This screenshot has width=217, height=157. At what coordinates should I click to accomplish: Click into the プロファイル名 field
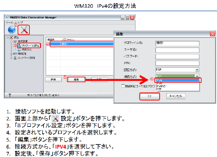click(177, 43)
